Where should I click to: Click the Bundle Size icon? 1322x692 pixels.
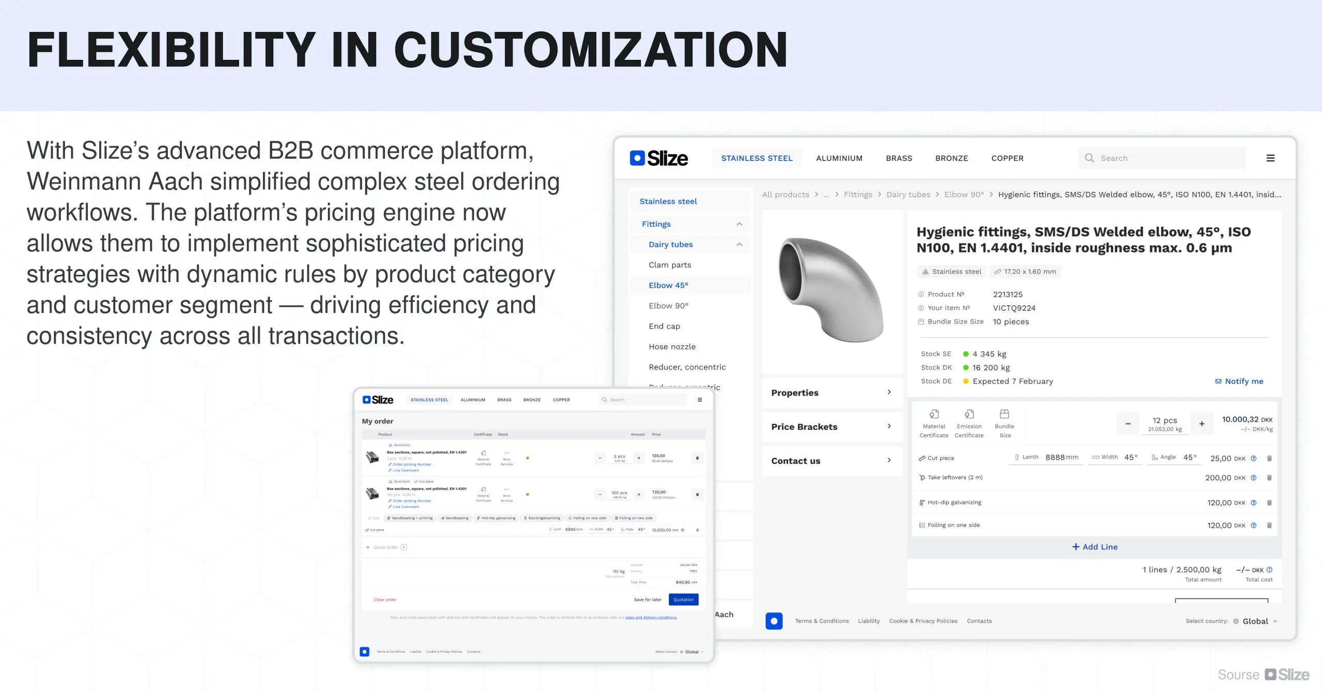(x=1004, y=415)
